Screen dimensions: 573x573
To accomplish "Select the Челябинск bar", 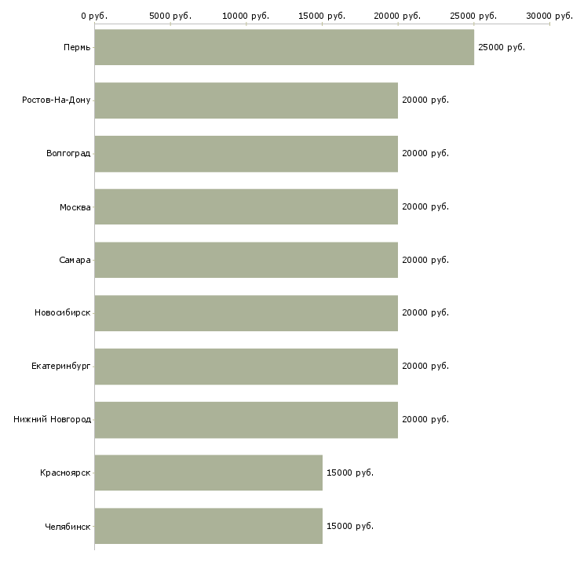I will [x=208, y=526].
